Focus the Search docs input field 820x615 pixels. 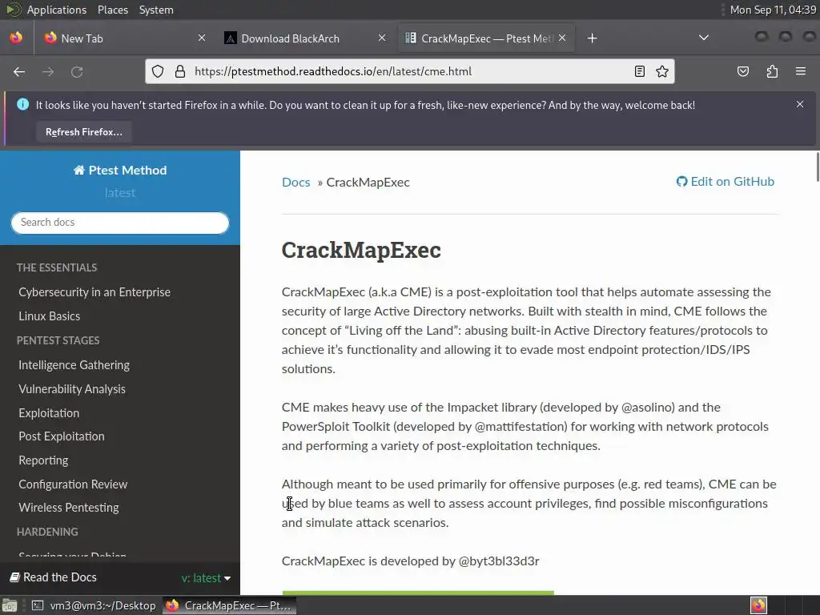pyautogui.click(x=120, y=223)
